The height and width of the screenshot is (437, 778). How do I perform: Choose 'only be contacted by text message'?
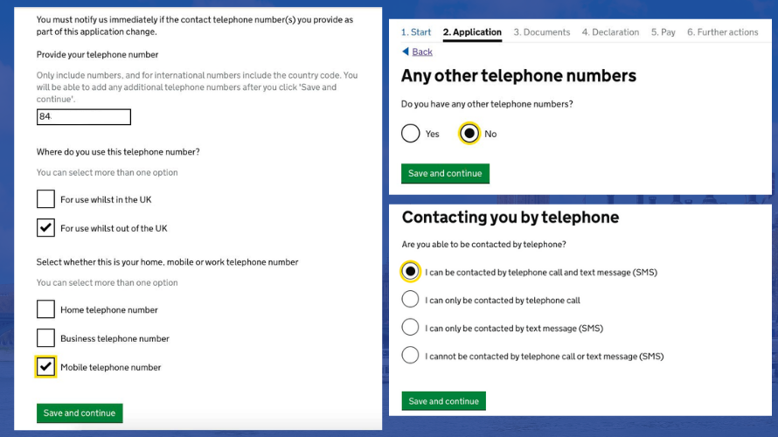[x=410, y=328]
